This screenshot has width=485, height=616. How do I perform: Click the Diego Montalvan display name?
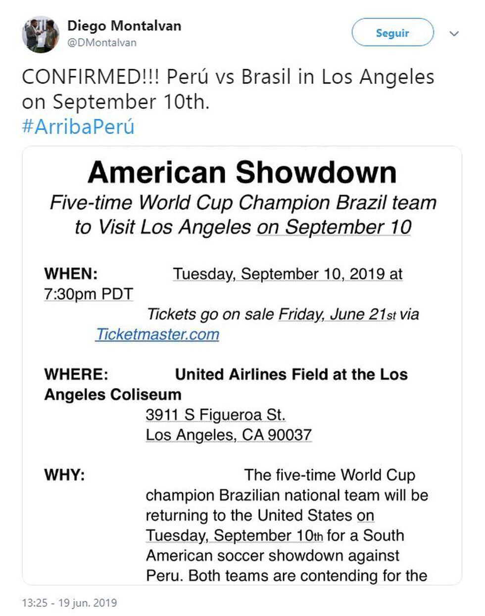point(124,26)
